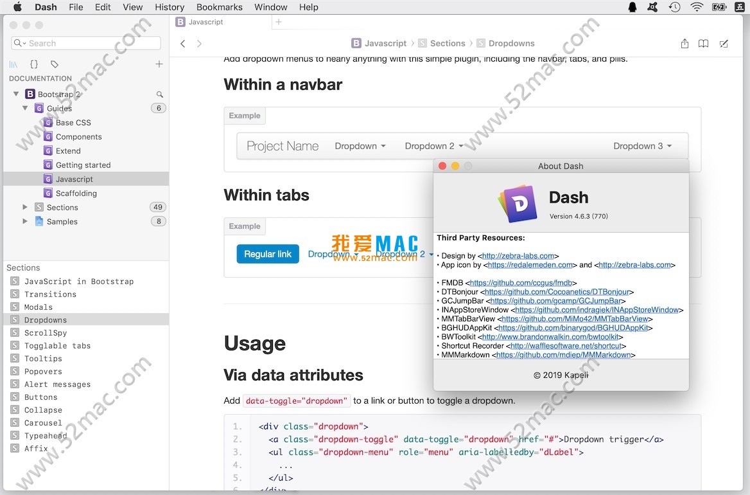Viewport: 750px width, 495px height.
Task: Check battery status in menu bar
Action: (719, 7)
